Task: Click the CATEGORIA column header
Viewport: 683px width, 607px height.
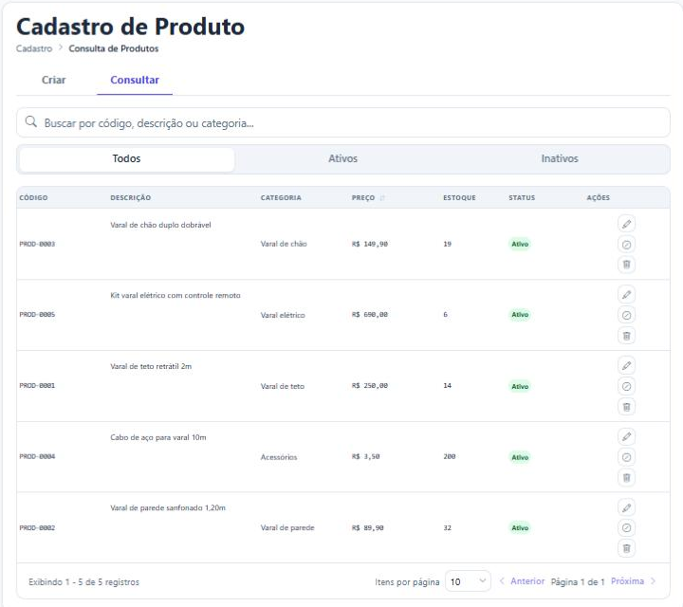Action: coord(281,197)
